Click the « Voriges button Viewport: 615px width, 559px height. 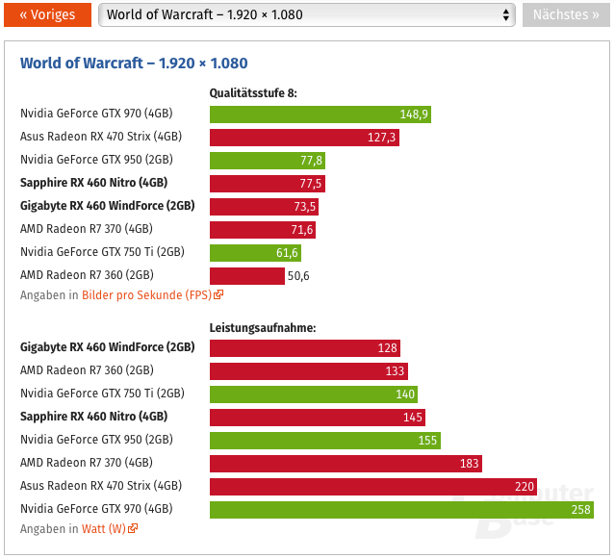(47, 14)
